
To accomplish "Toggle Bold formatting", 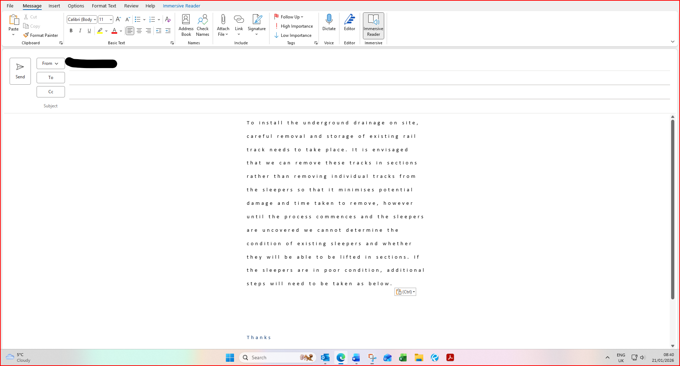I will pyautogui.click(x=71, y=31).
